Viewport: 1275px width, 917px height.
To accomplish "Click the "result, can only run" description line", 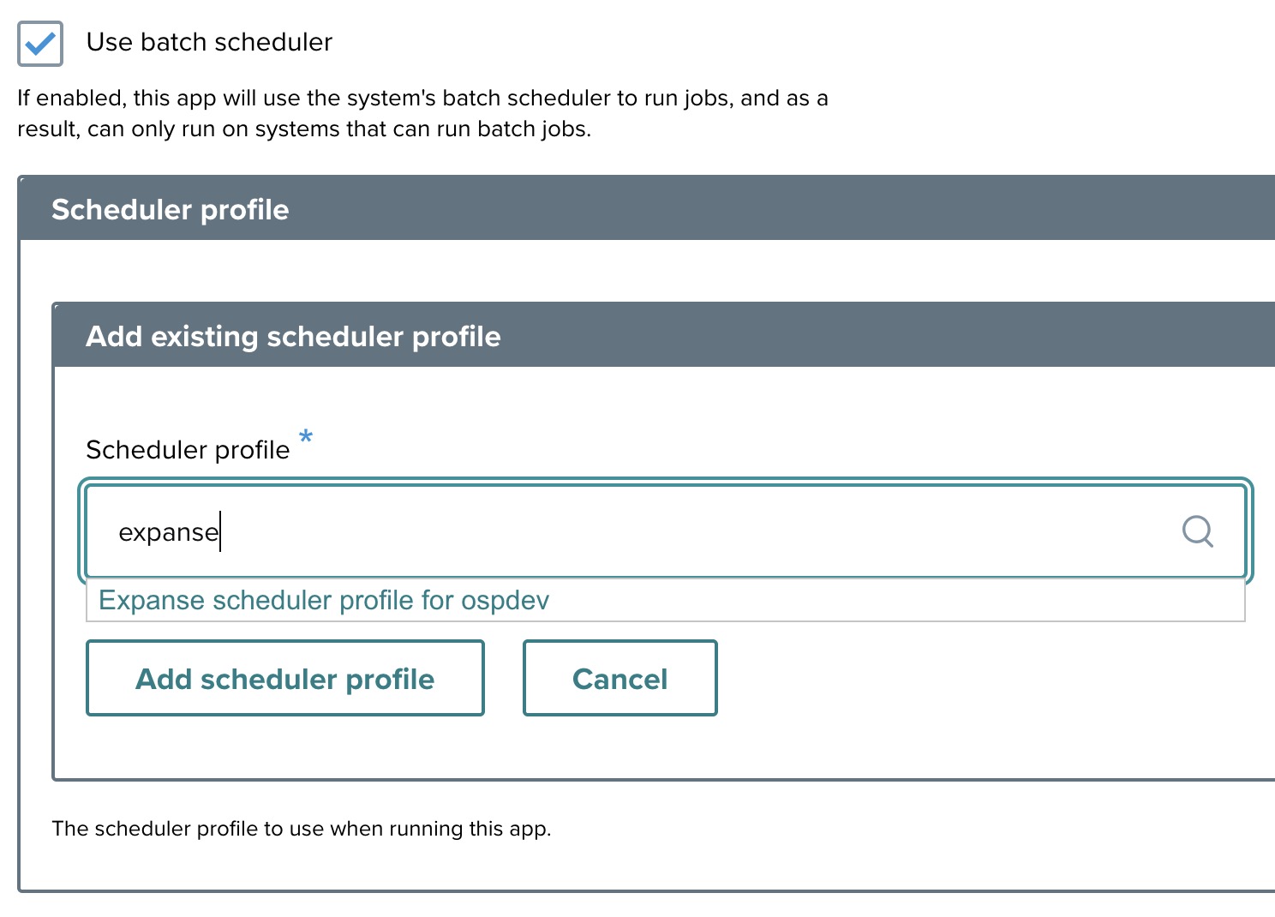I will (304, 129).
